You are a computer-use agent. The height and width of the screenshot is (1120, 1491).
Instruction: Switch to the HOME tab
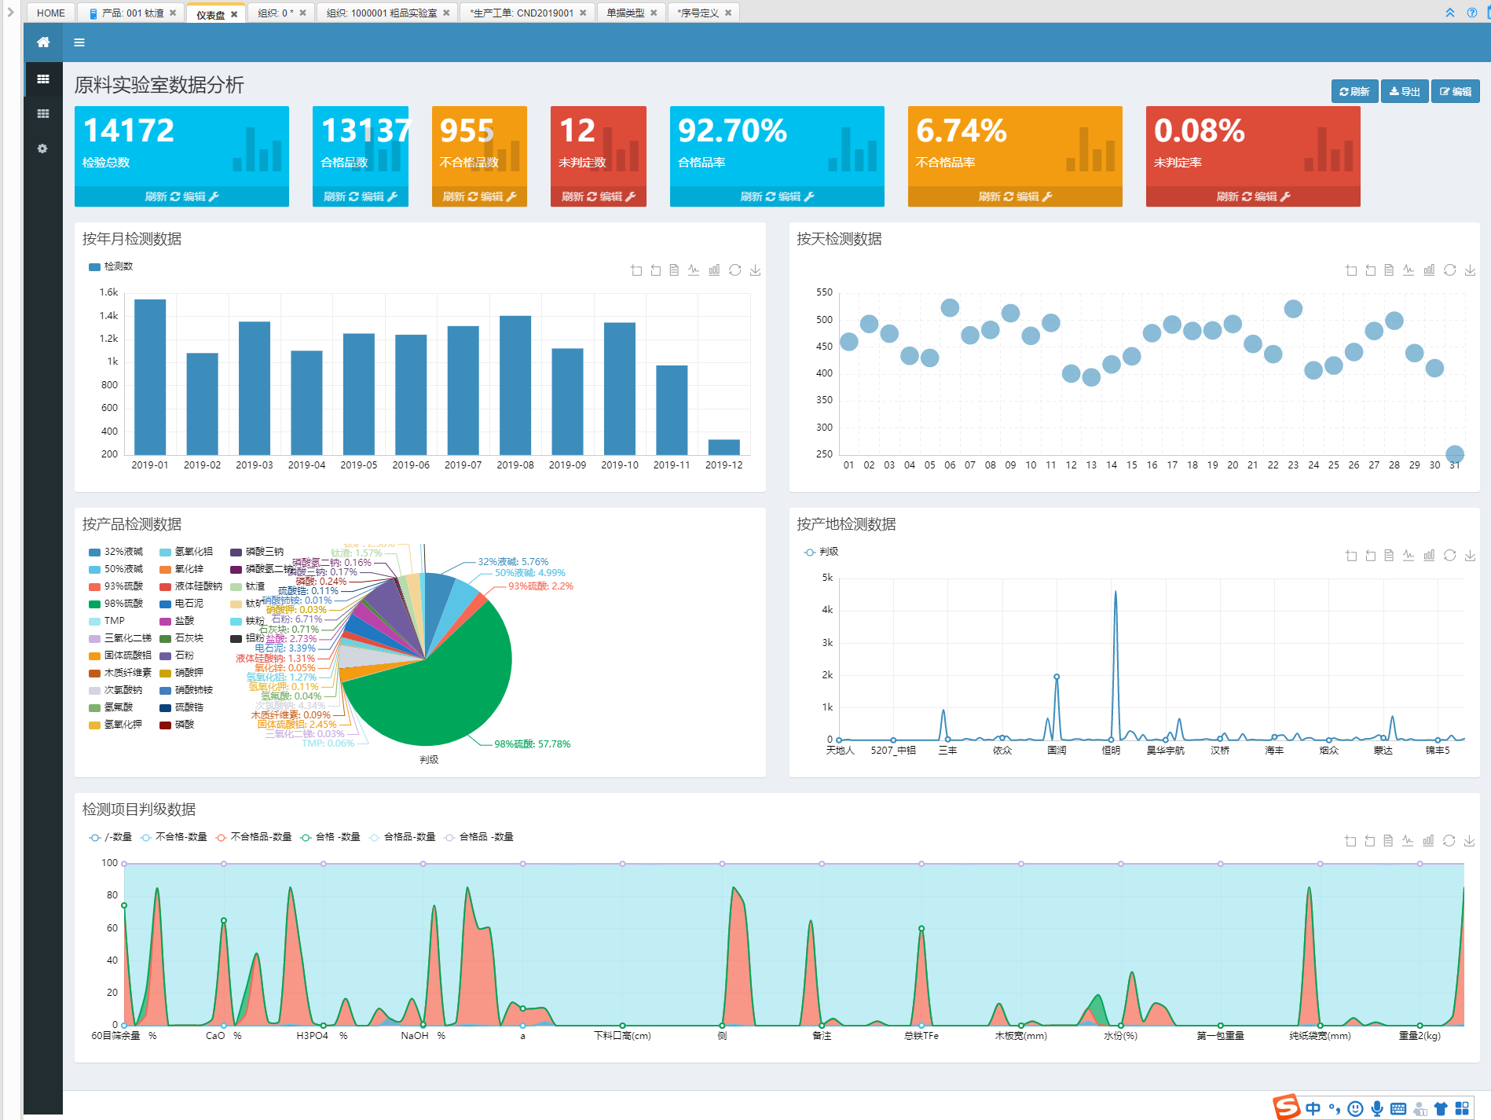tap(51, 13)
